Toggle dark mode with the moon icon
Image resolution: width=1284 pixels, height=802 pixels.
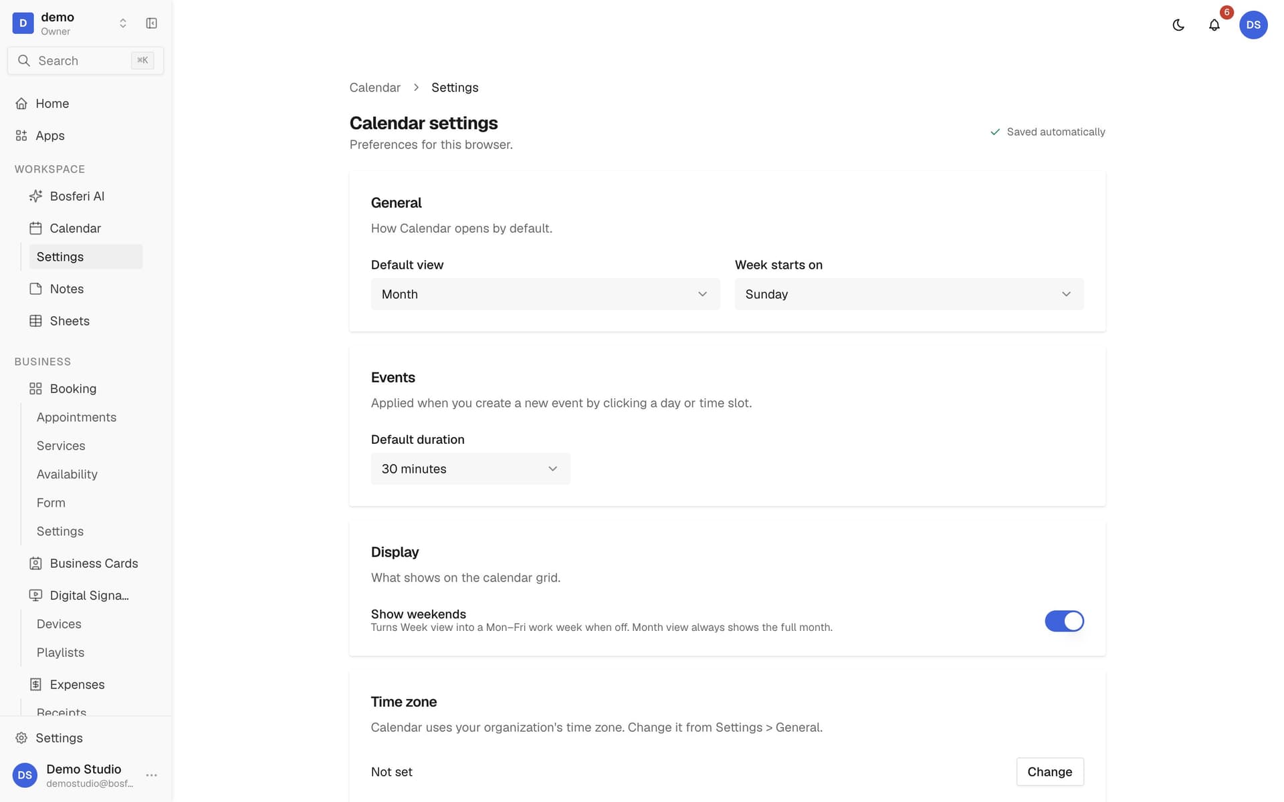[1178, 25]
